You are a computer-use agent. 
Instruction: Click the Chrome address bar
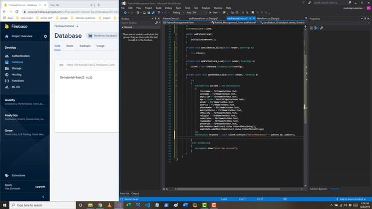point(71,12)
